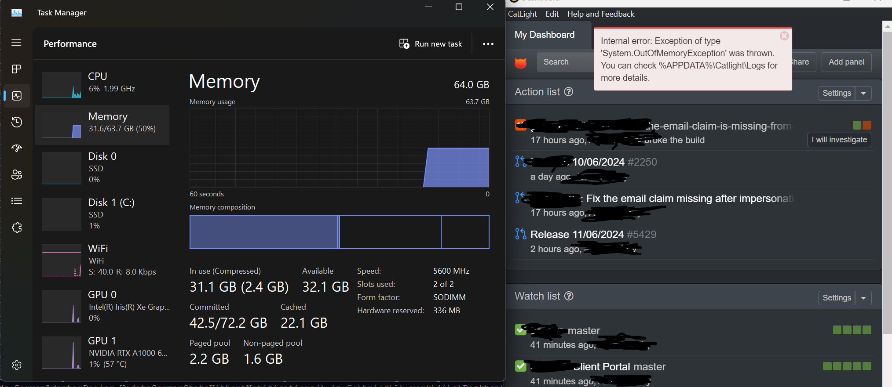892x387 pixels.
Task: Dismiss the Internal error notification
Action: click(784, 36)
